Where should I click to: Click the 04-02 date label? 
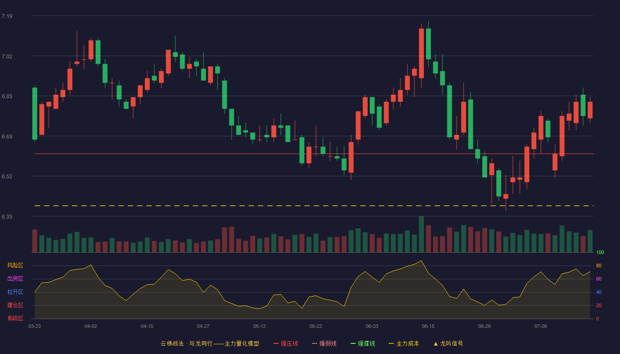pos(91,326)
